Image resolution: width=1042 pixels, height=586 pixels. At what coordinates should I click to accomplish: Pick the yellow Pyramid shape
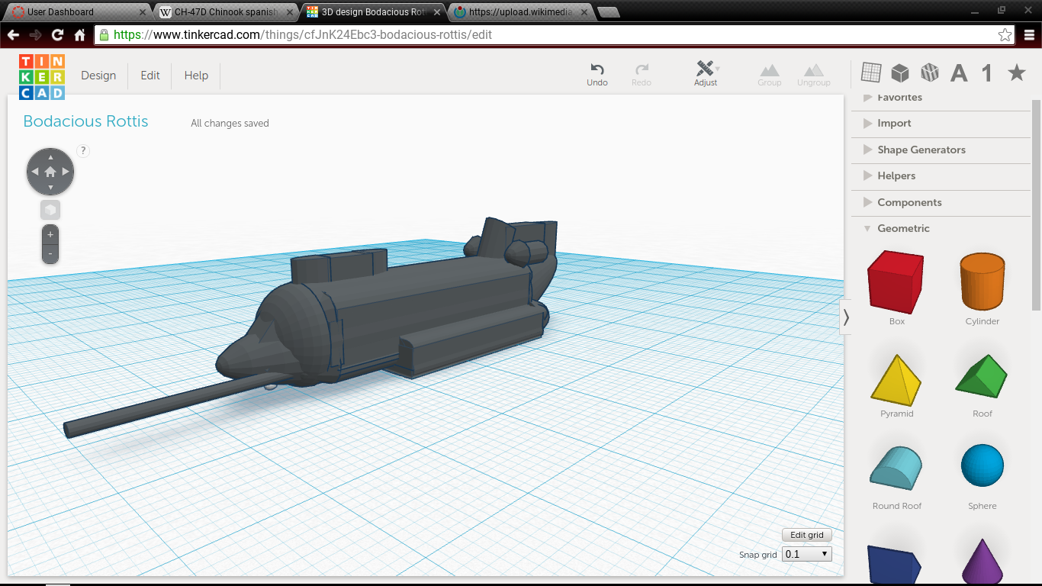[896, 380]
